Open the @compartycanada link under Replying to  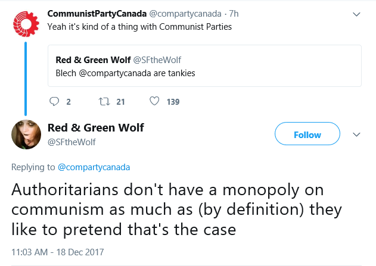click(94, 167)
